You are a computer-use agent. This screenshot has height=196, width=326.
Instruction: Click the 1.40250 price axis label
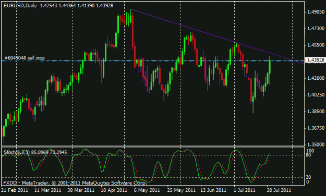316,95
